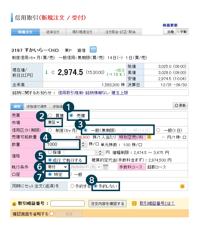
Task: Click the quantity stepper arrows
Action: (x=83, y=144)
